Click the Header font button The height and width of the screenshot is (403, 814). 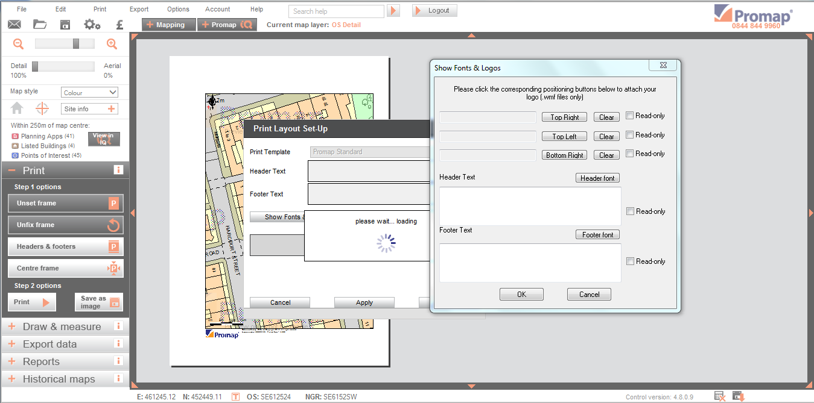coord(597,178)
